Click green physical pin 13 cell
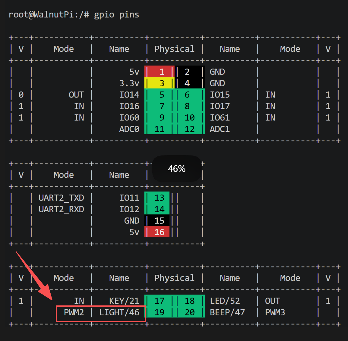This screenshot has width=348, height=341. (157, 197)
